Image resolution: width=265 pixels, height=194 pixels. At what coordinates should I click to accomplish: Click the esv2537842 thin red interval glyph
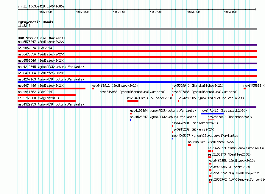(211, 120)
